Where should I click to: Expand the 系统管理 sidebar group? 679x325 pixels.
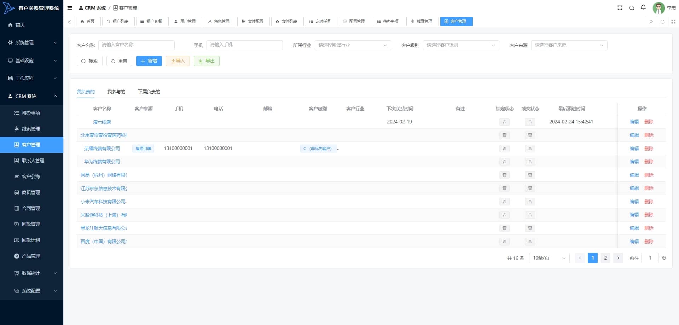[x=31, y=42]
